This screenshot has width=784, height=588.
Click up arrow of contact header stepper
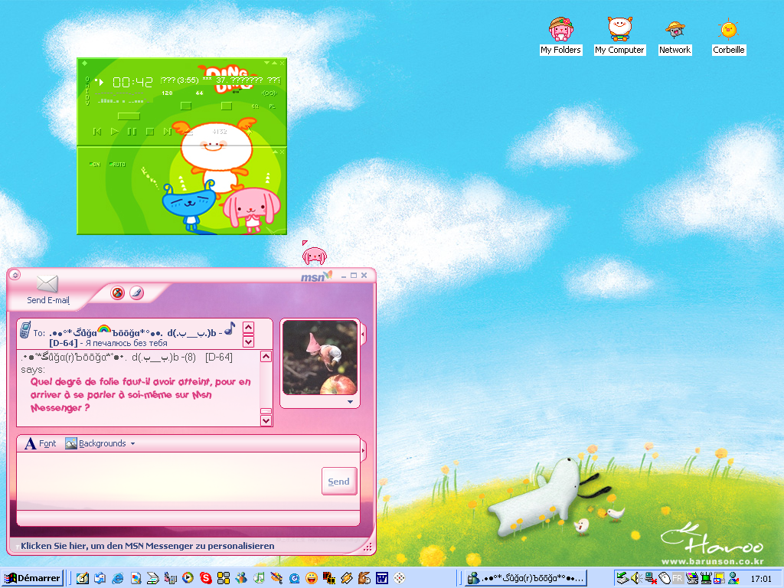pos(248,328)
